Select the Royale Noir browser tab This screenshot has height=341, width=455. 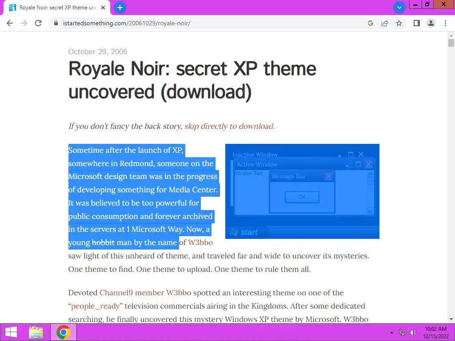click(x=57, y=8)
